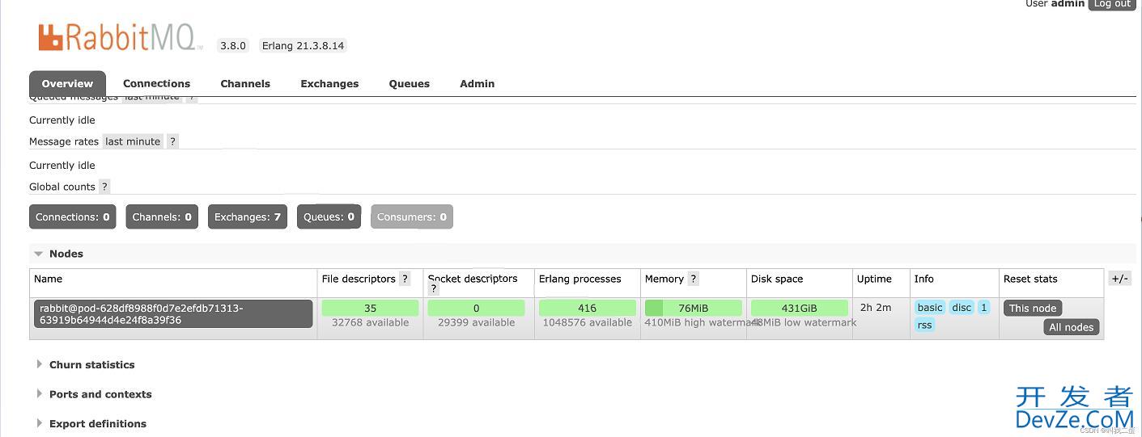Change Message rates last minute range

133,141
